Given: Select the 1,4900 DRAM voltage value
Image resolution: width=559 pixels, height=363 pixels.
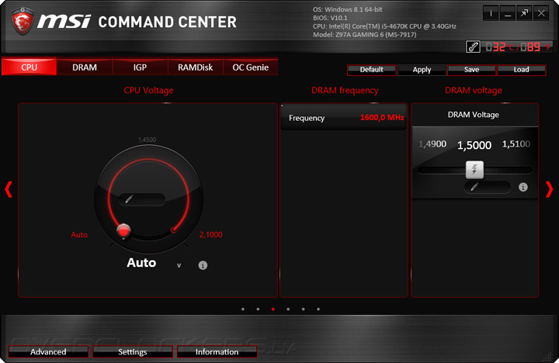Looking at the screenshot, I should point(432,144).
